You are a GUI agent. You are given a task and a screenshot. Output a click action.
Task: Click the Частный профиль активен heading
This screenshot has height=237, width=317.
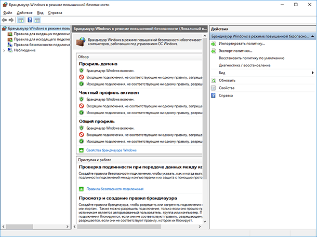[109, 93]
